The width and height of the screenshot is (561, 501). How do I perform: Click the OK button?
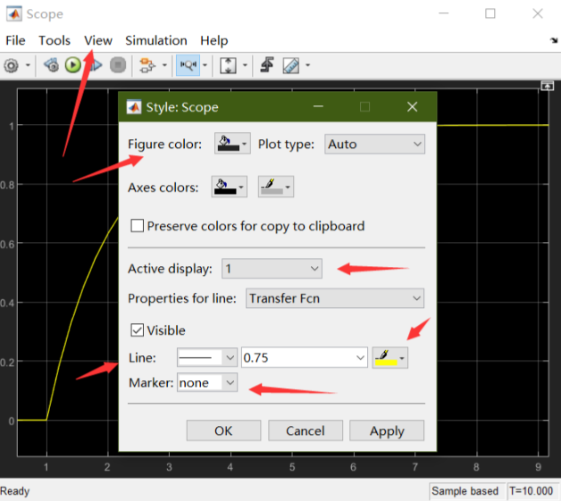223,430
